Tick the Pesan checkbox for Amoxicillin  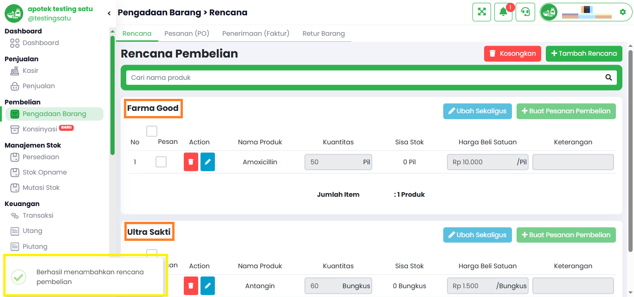tap(161, 161)
